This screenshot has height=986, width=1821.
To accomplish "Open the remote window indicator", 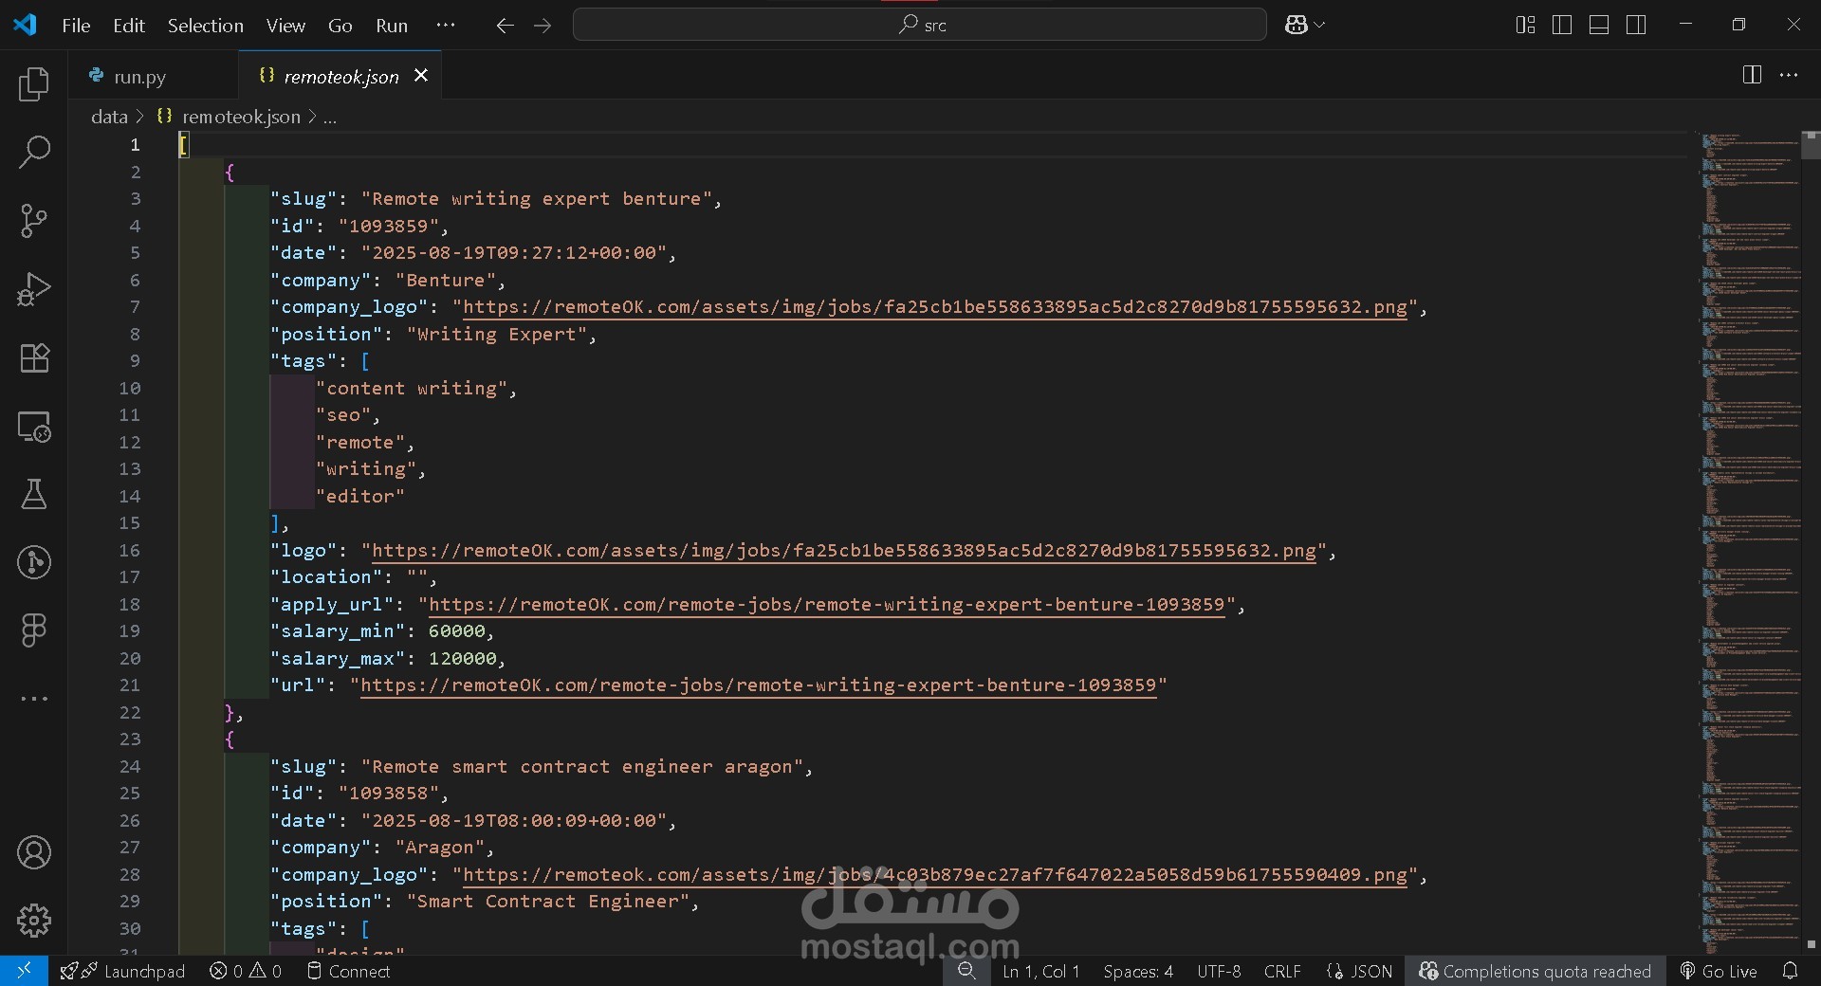I will [x=24, y=971].
